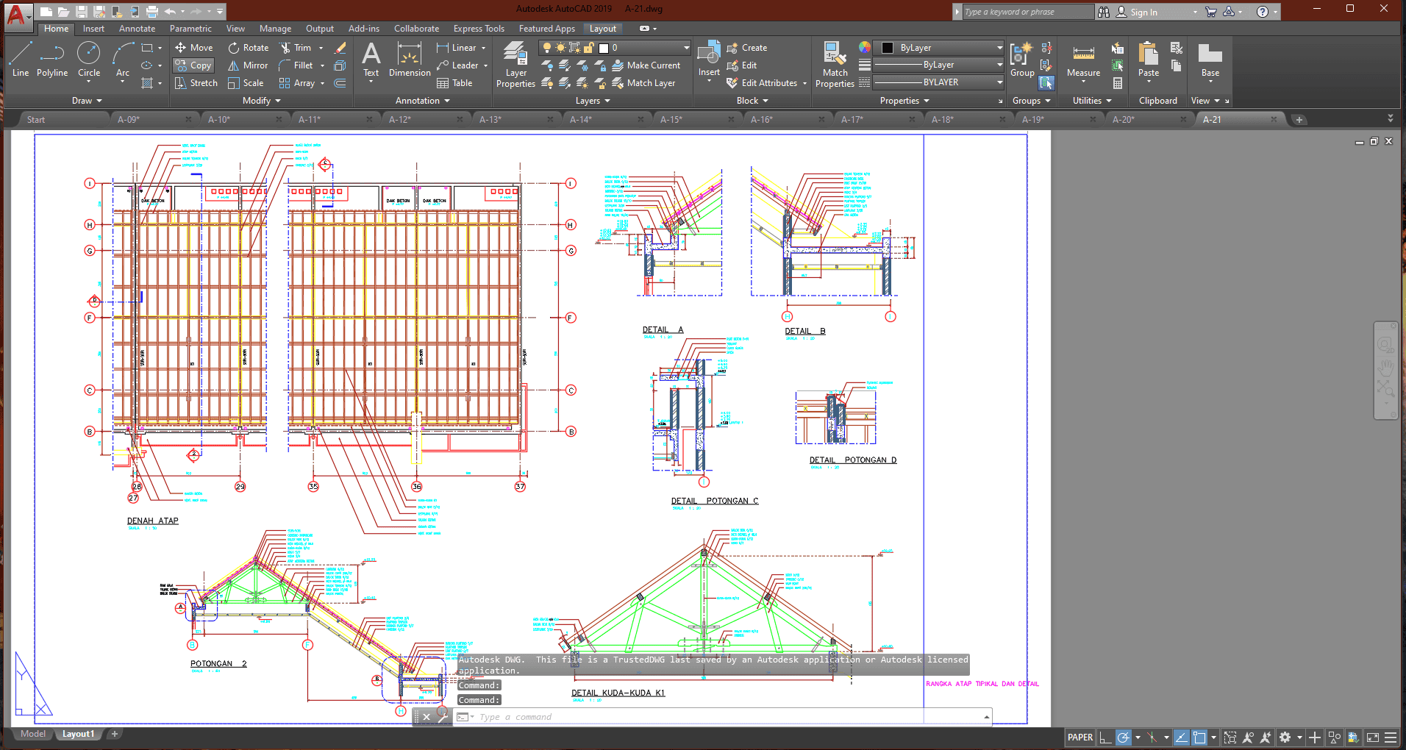Toggle PAPER space in status bar
This screenshot has height=750, width=1406.
tap(1080, 737)
